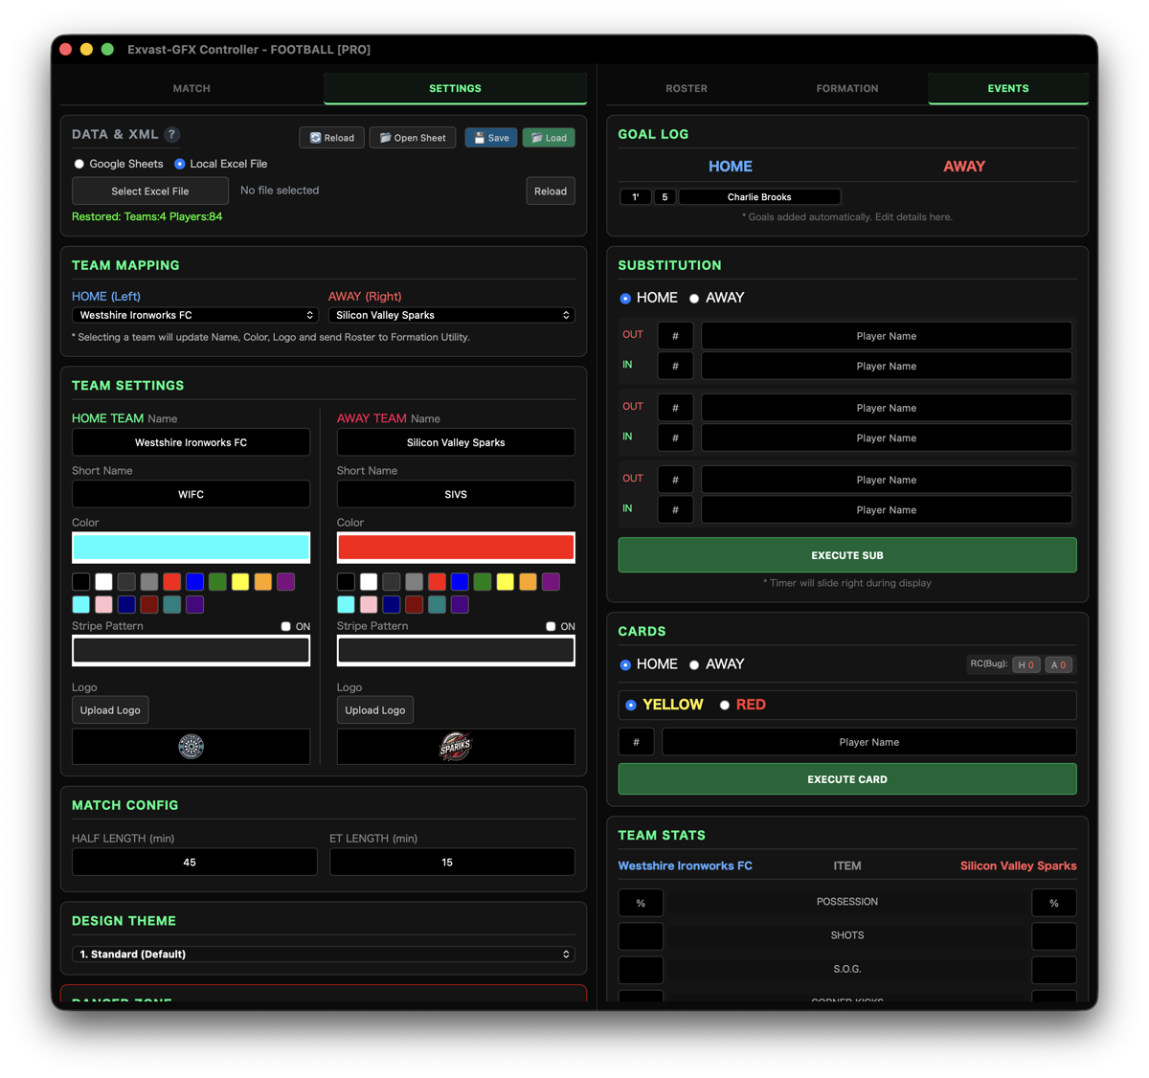
Task: Click the Open Sheet folder button
Action: click(x=413, y=138)
